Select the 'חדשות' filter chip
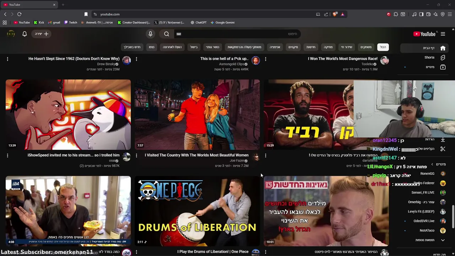Image resolution: width=455 pixels, height=256 pixels. click(x=311, y=47)
